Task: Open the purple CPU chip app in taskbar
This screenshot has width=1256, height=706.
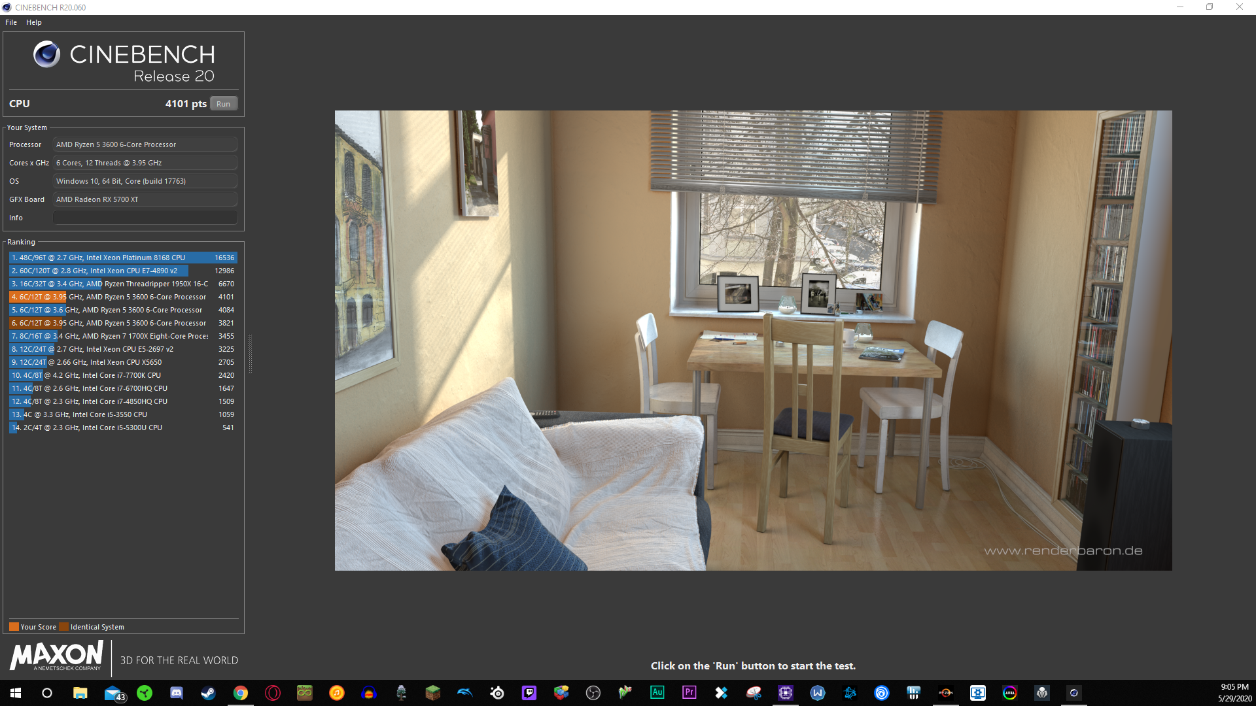Action: (x=786, y=693)
